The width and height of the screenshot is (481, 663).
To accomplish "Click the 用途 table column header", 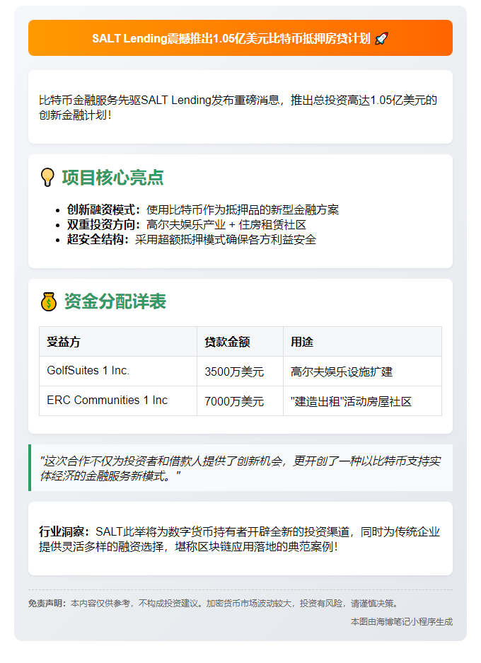I will pyautogui.click(x=302, y=342).
